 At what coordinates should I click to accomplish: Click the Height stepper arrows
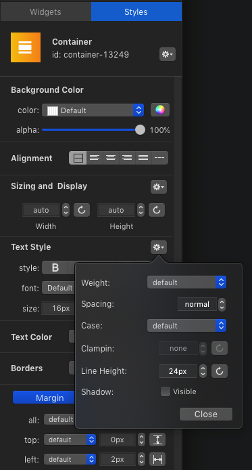pyautogui.click(x=141, y=210)
